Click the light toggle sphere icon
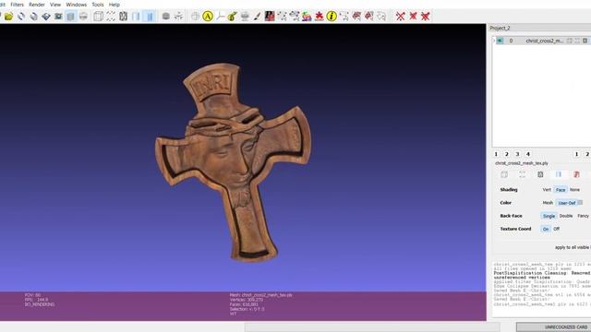The height and width of the screenshot is (332, 591). 166,17
